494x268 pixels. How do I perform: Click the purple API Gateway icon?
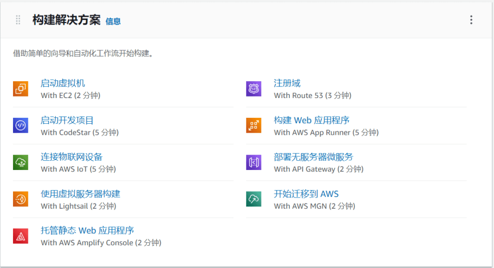coord(253,162)
